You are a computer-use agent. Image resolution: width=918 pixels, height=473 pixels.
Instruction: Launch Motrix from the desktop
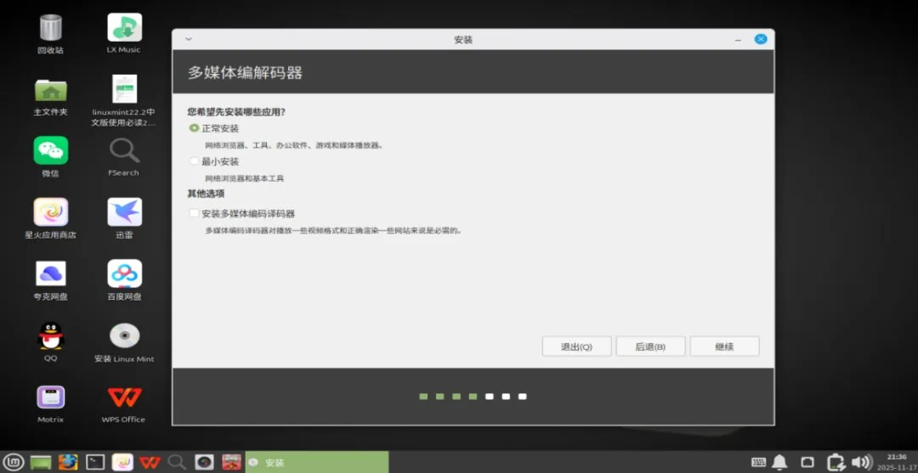click(50, 397)
